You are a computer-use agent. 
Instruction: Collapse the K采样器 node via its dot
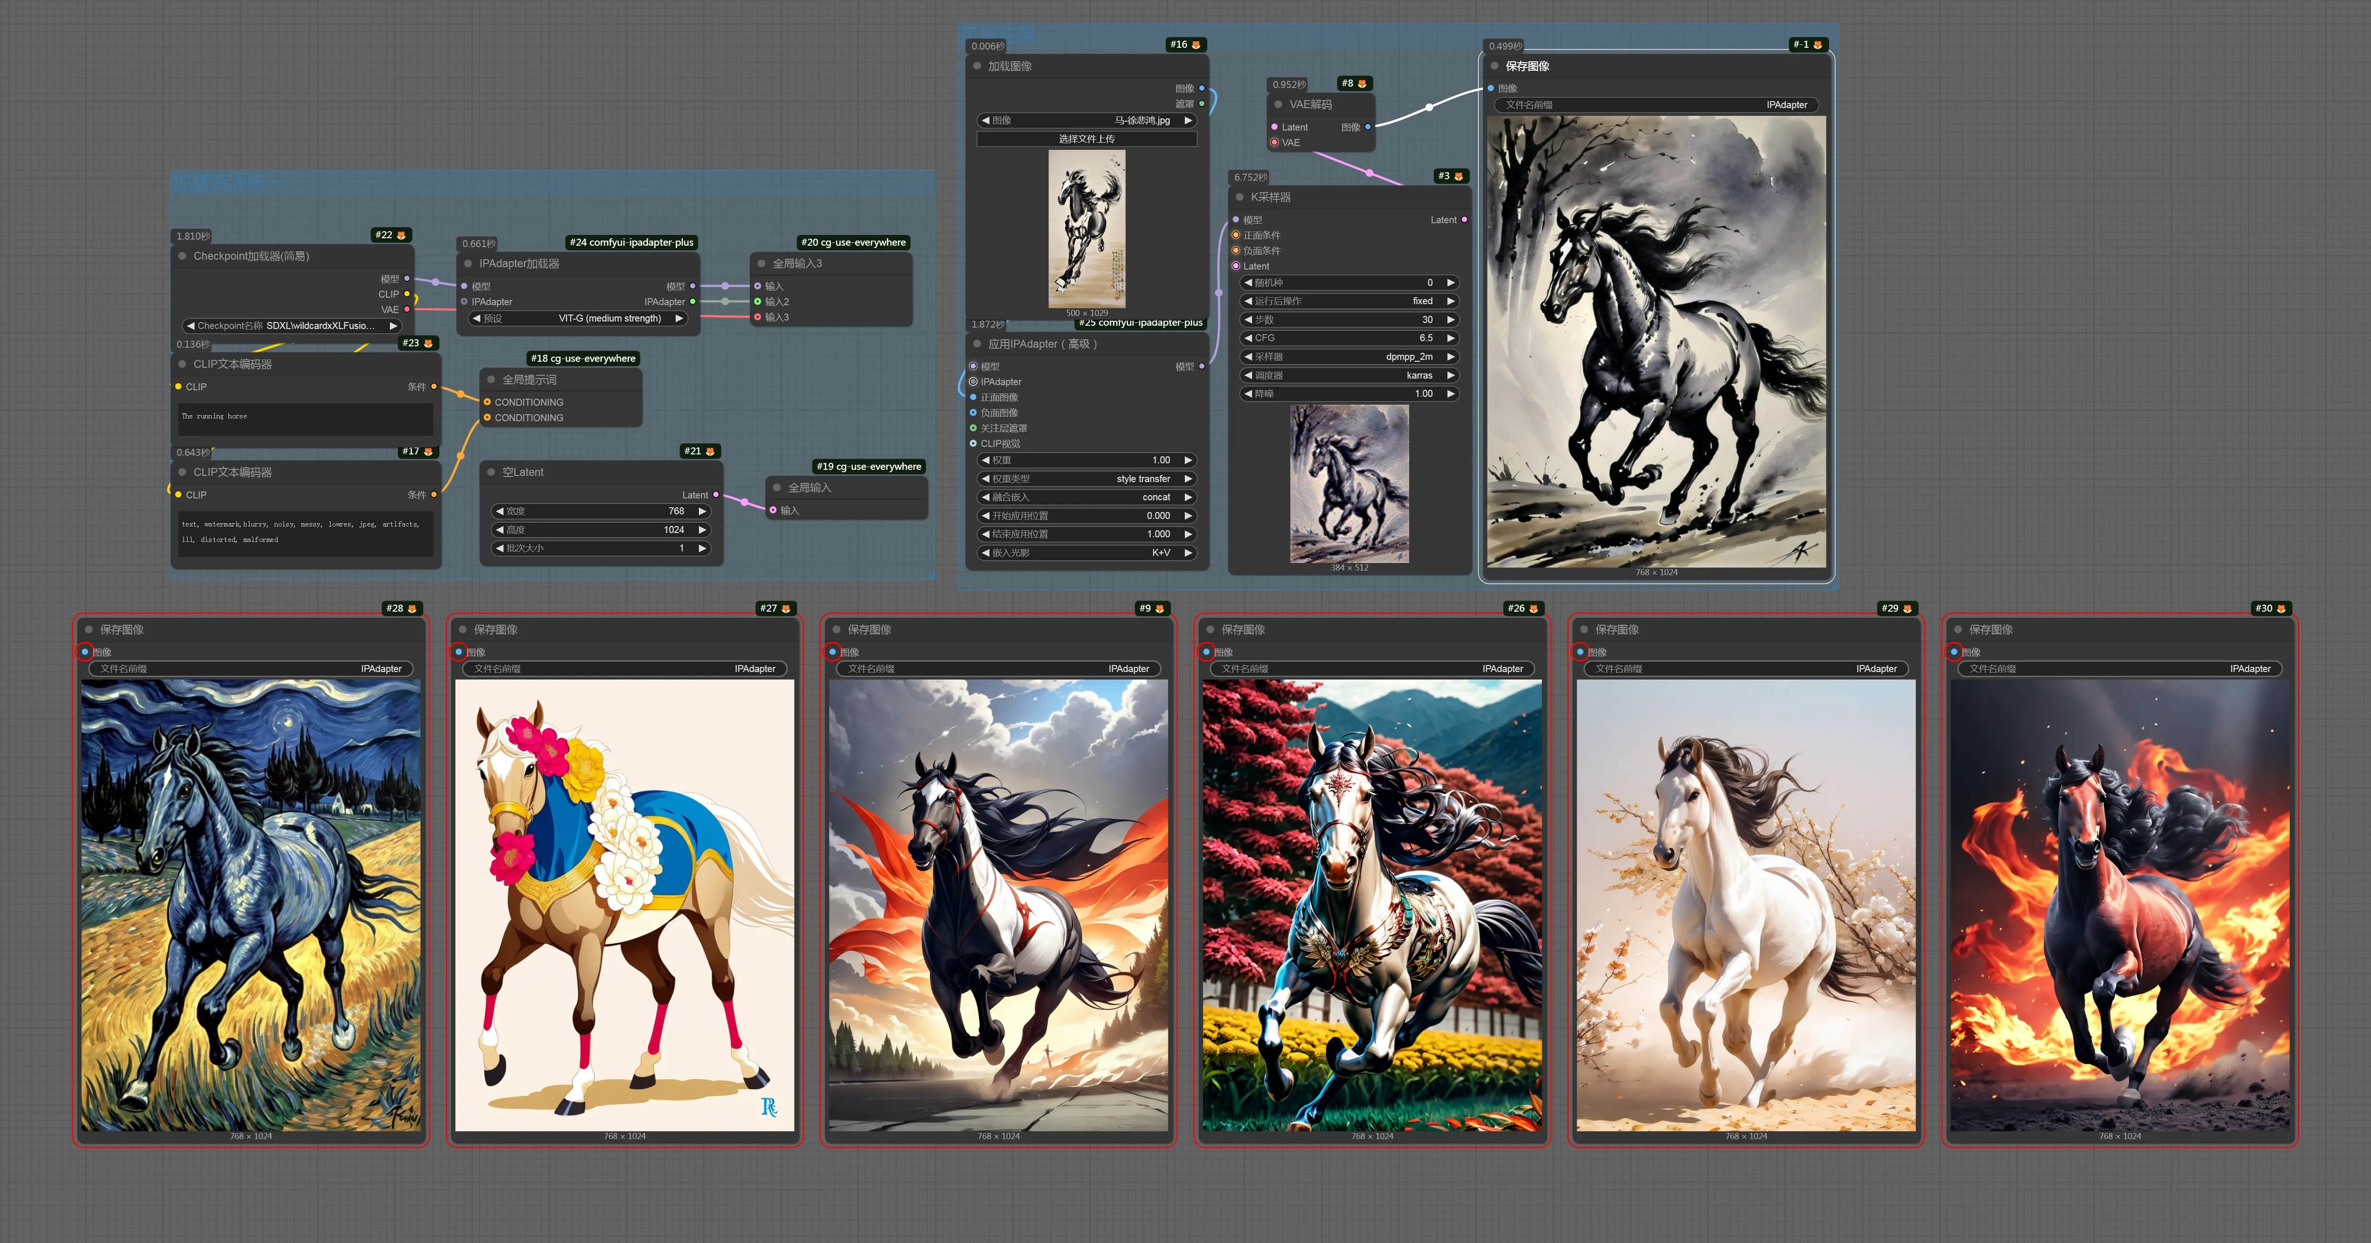click(1240, 198)
